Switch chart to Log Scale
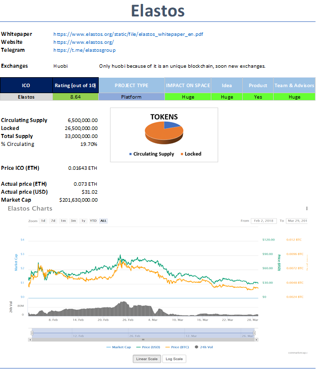This screenshot has height=369, width=316. (174, 359)
